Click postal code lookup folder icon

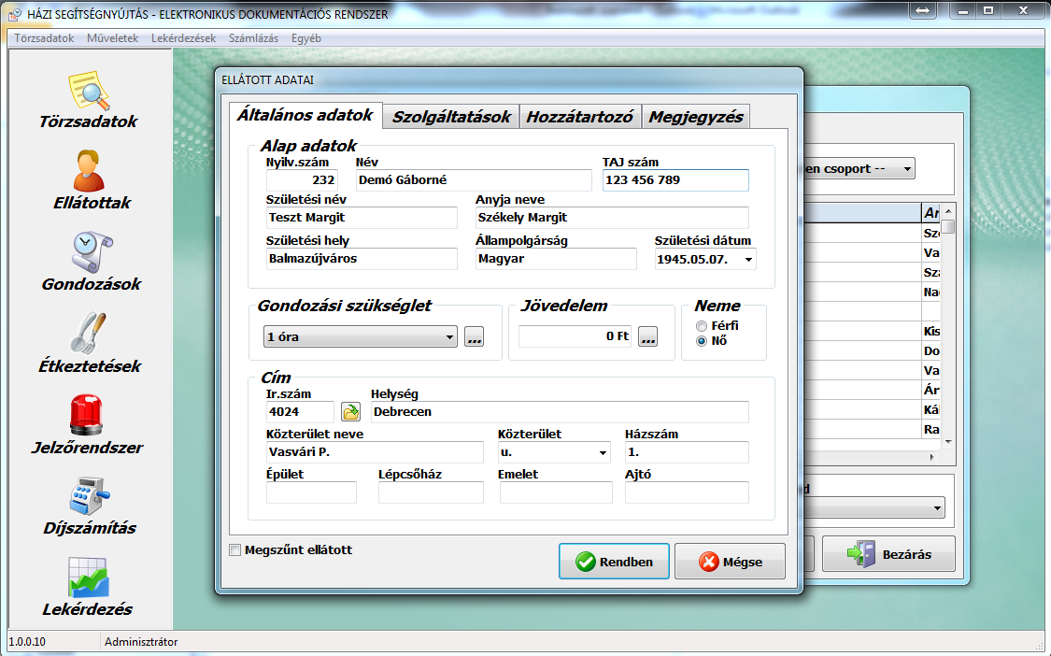(x=350, y=412)
